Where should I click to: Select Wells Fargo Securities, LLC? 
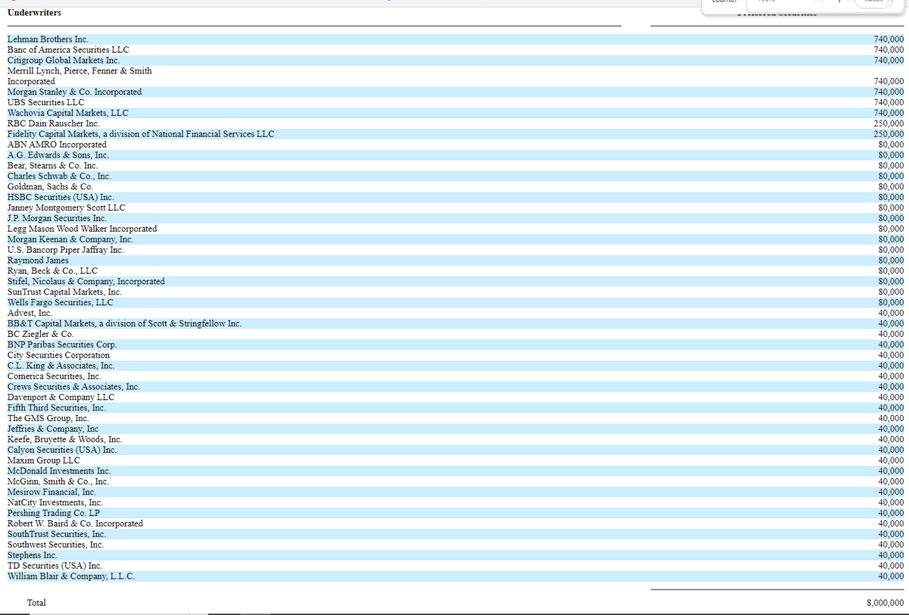(60, 302)
